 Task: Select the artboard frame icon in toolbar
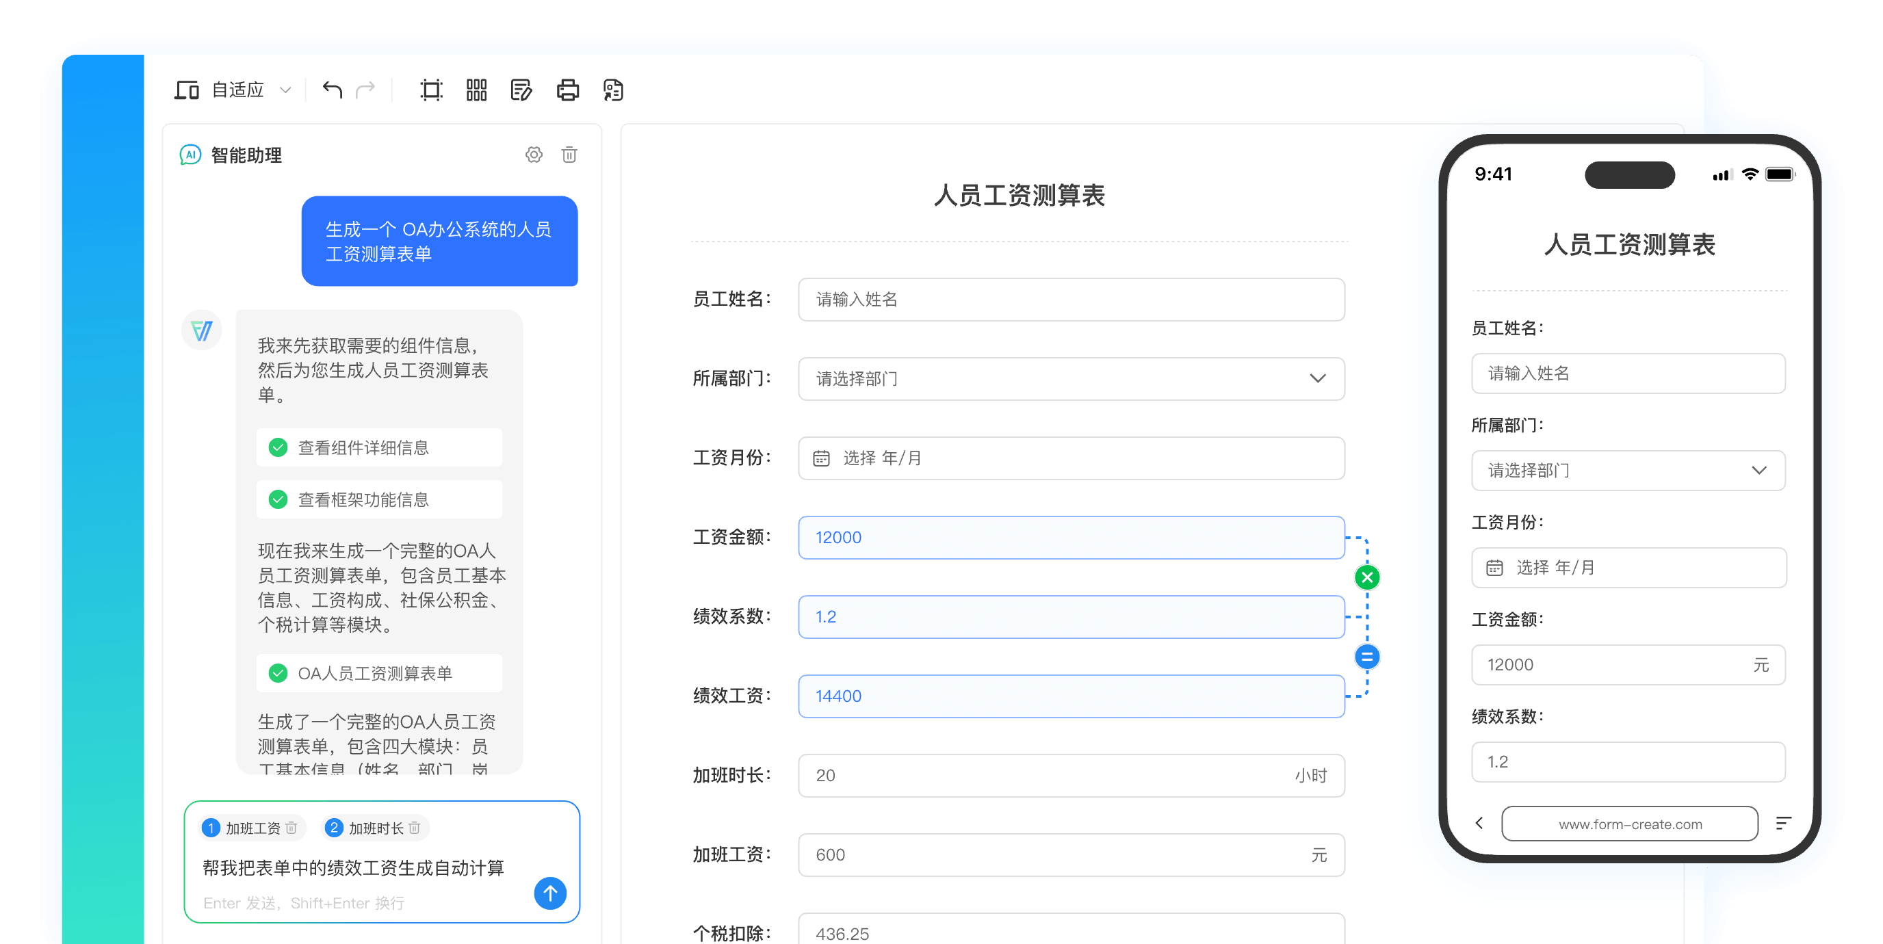[x=431, y=90]
